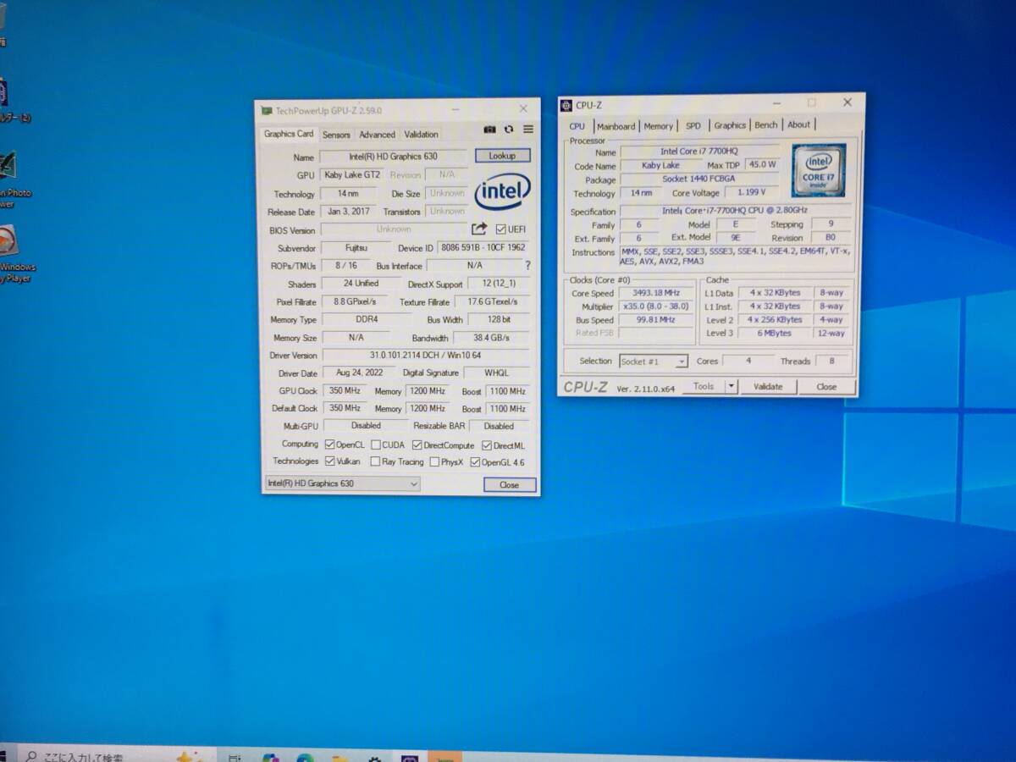The height and width of the screenshot is (762, 1016).
Task: Open the GPU-Z hamburger menu
Action: (528, 130)
